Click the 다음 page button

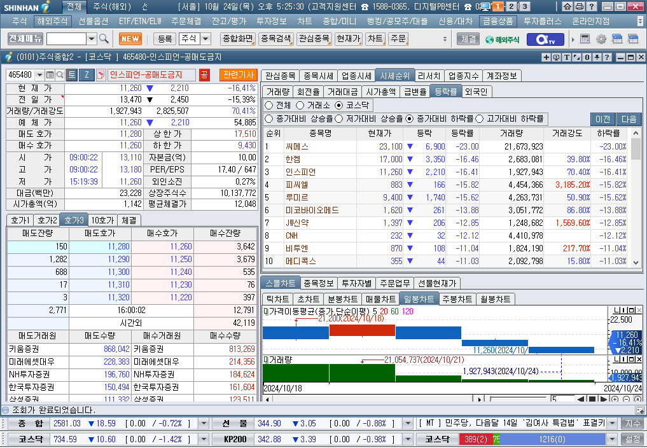(629, 119)
